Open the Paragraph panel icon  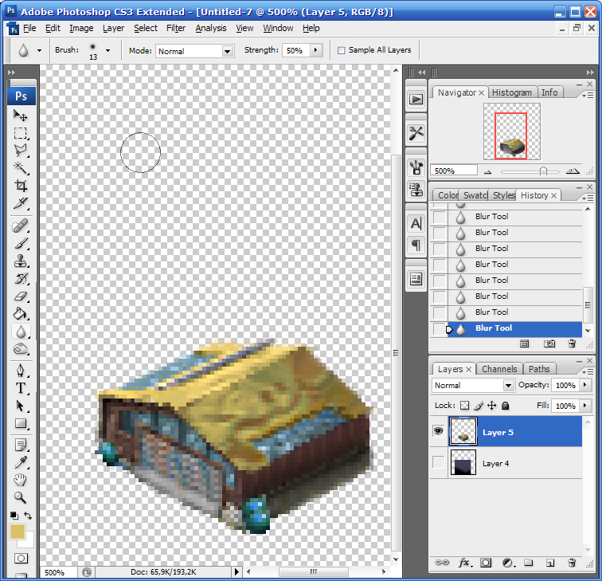(x=416, y=245)
